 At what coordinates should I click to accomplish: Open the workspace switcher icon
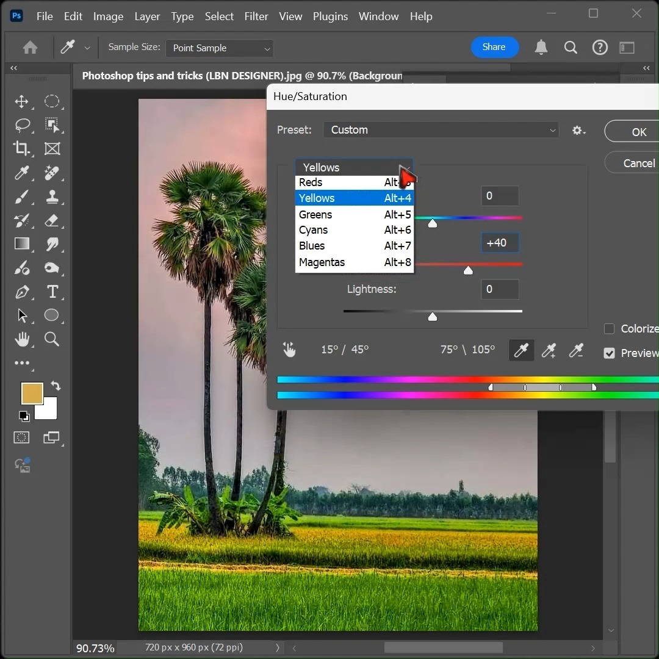click(627, 48)
